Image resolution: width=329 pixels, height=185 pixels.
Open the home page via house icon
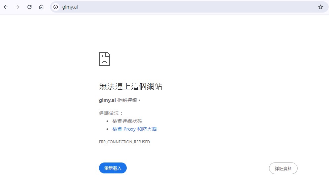41,7
